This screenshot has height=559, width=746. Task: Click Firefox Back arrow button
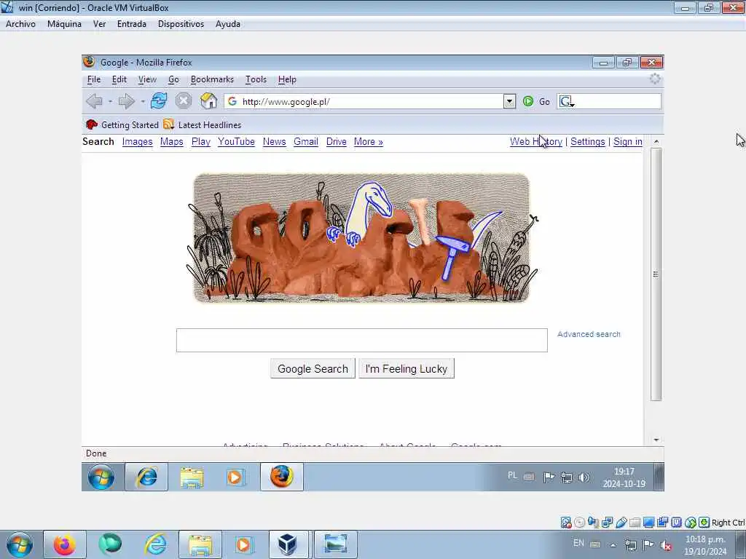point(94,101)
